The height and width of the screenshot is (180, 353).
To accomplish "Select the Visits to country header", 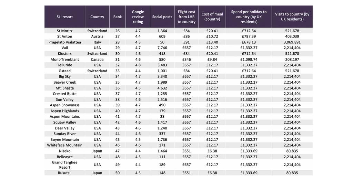I will pos(292,17).
